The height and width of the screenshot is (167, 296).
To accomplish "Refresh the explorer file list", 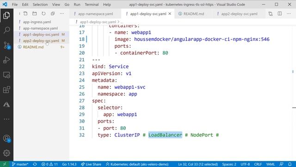I will click(43, 13).
